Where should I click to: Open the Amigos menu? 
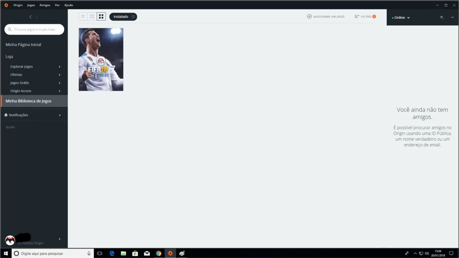(x=45, y=5)
